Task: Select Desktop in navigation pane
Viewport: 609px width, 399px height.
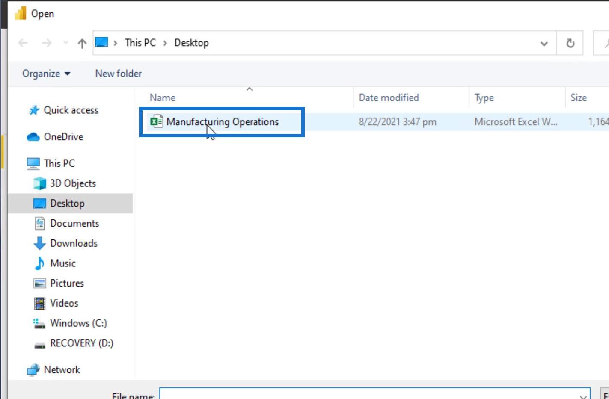Action: 67,204
